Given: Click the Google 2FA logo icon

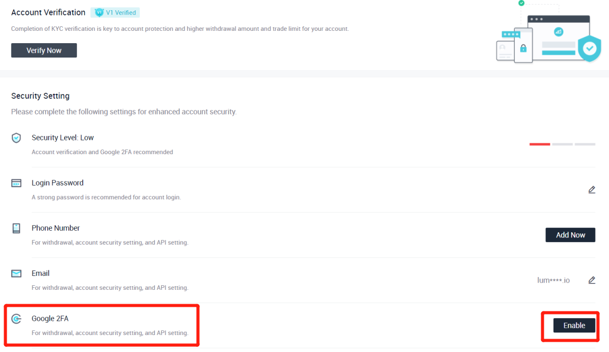Looking at the screenshot, I should (16, 319).
